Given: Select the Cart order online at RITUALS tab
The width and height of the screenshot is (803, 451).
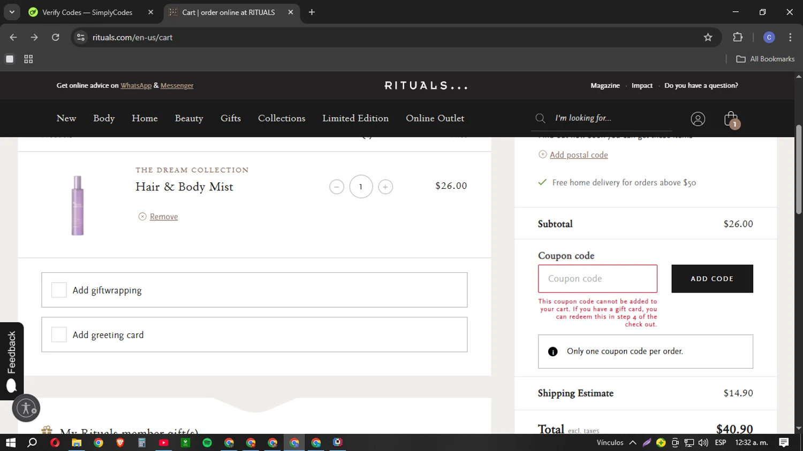Looking at the screenshot, I should (229, 12).
